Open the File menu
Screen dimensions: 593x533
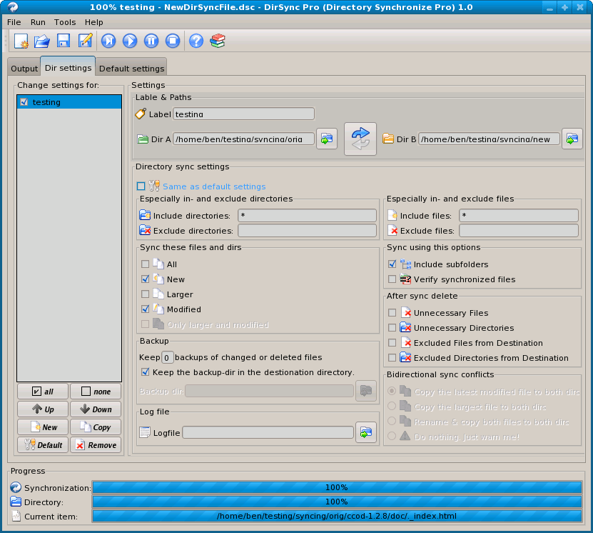tap(14, 22)
